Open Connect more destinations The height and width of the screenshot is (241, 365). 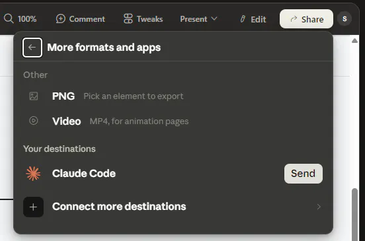(173, 207)
